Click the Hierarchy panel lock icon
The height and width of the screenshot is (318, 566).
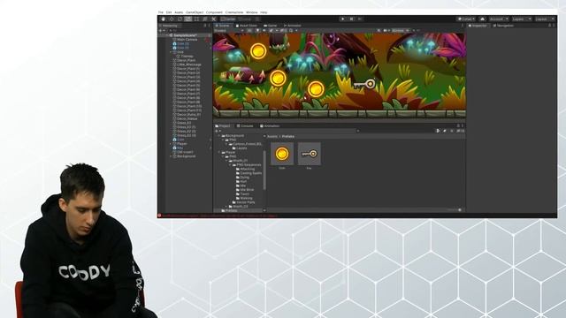(205, 26)
